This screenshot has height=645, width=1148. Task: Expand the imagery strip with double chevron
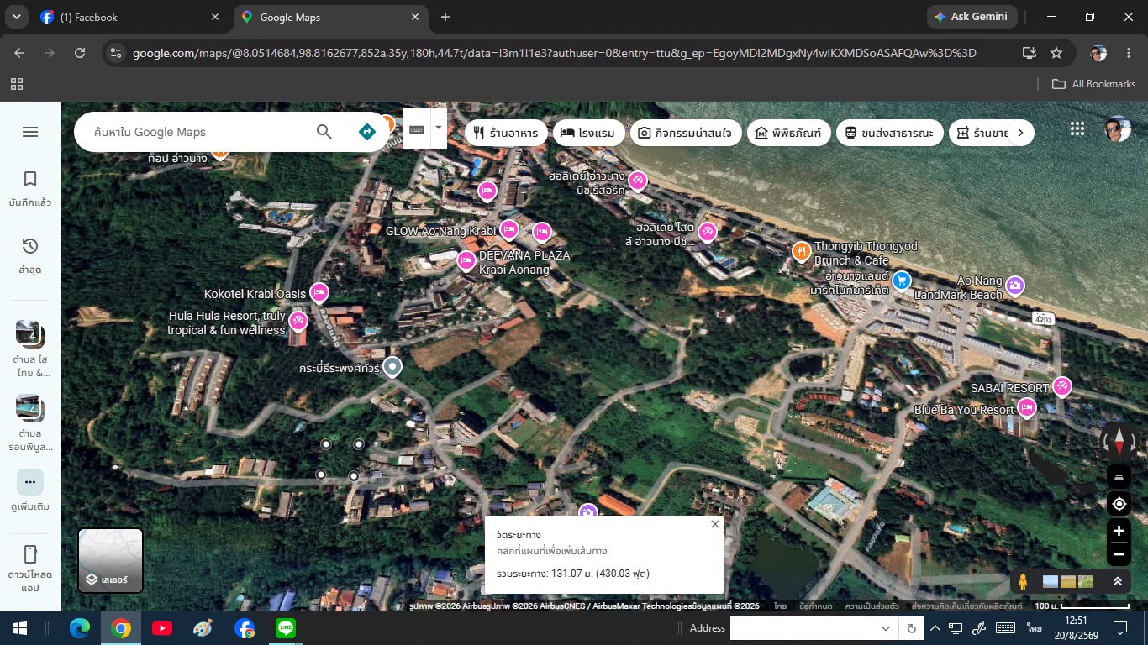pos(1118,581)
